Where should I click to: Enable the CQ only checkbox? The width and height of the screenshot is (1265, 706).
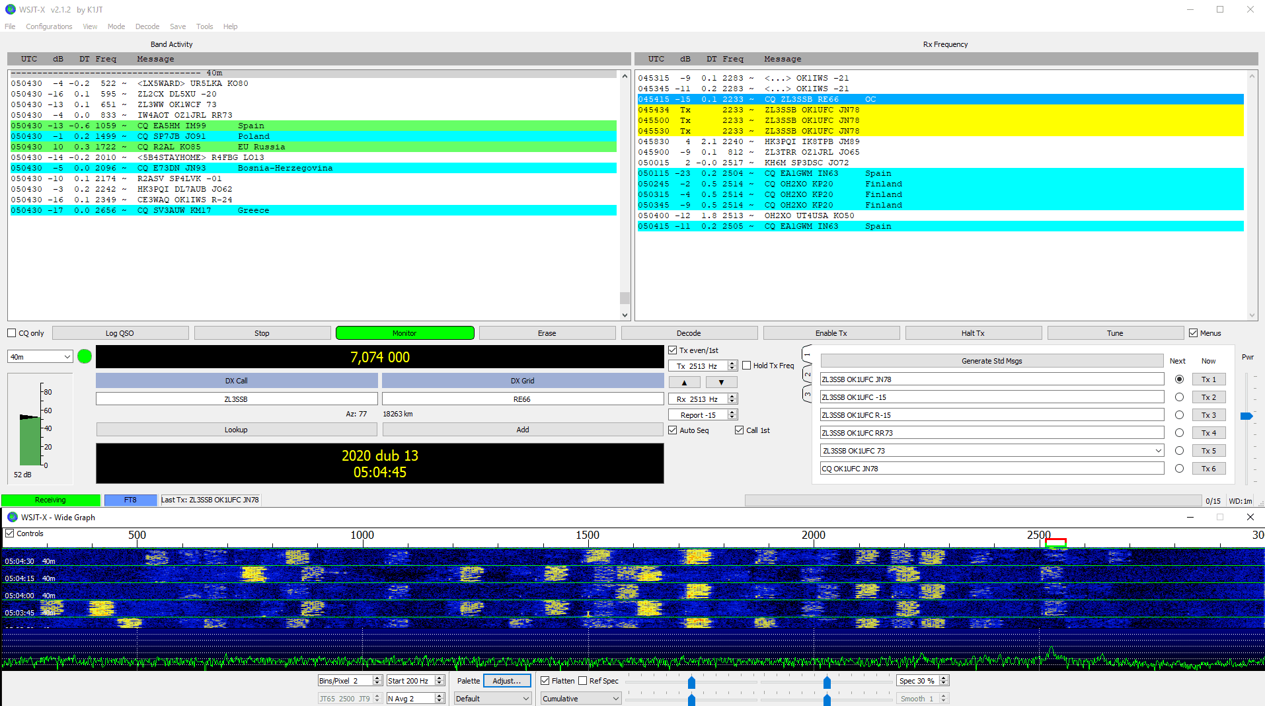(x=12, y=333)
